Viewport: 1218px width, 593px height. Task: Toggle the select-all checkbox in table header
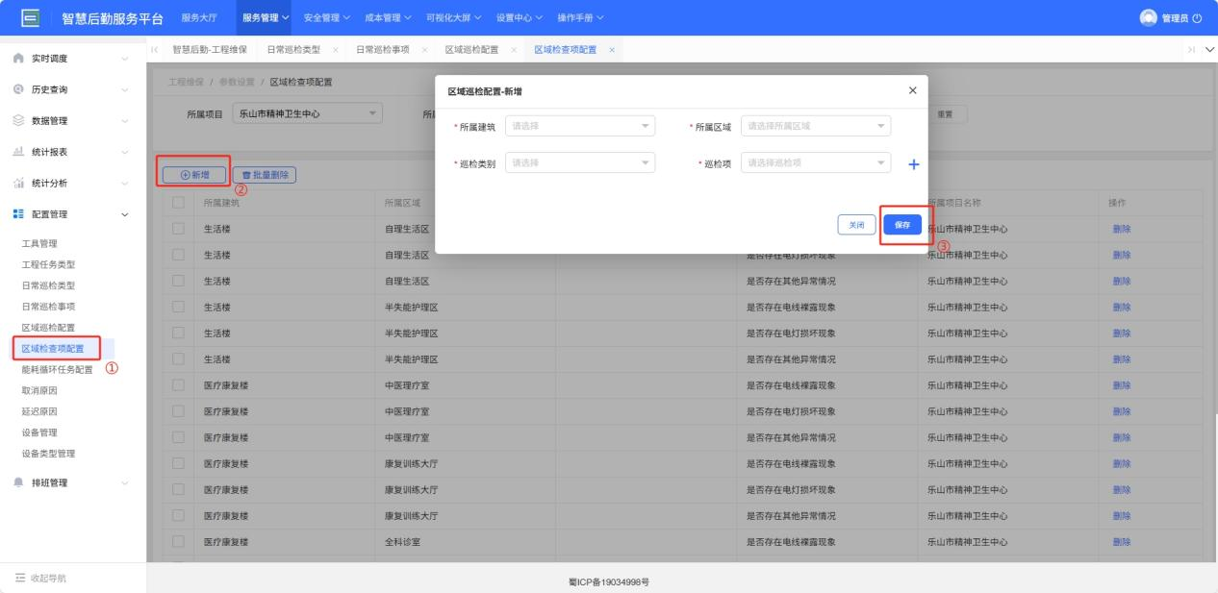pyautogui.click(x=178, y=203)
